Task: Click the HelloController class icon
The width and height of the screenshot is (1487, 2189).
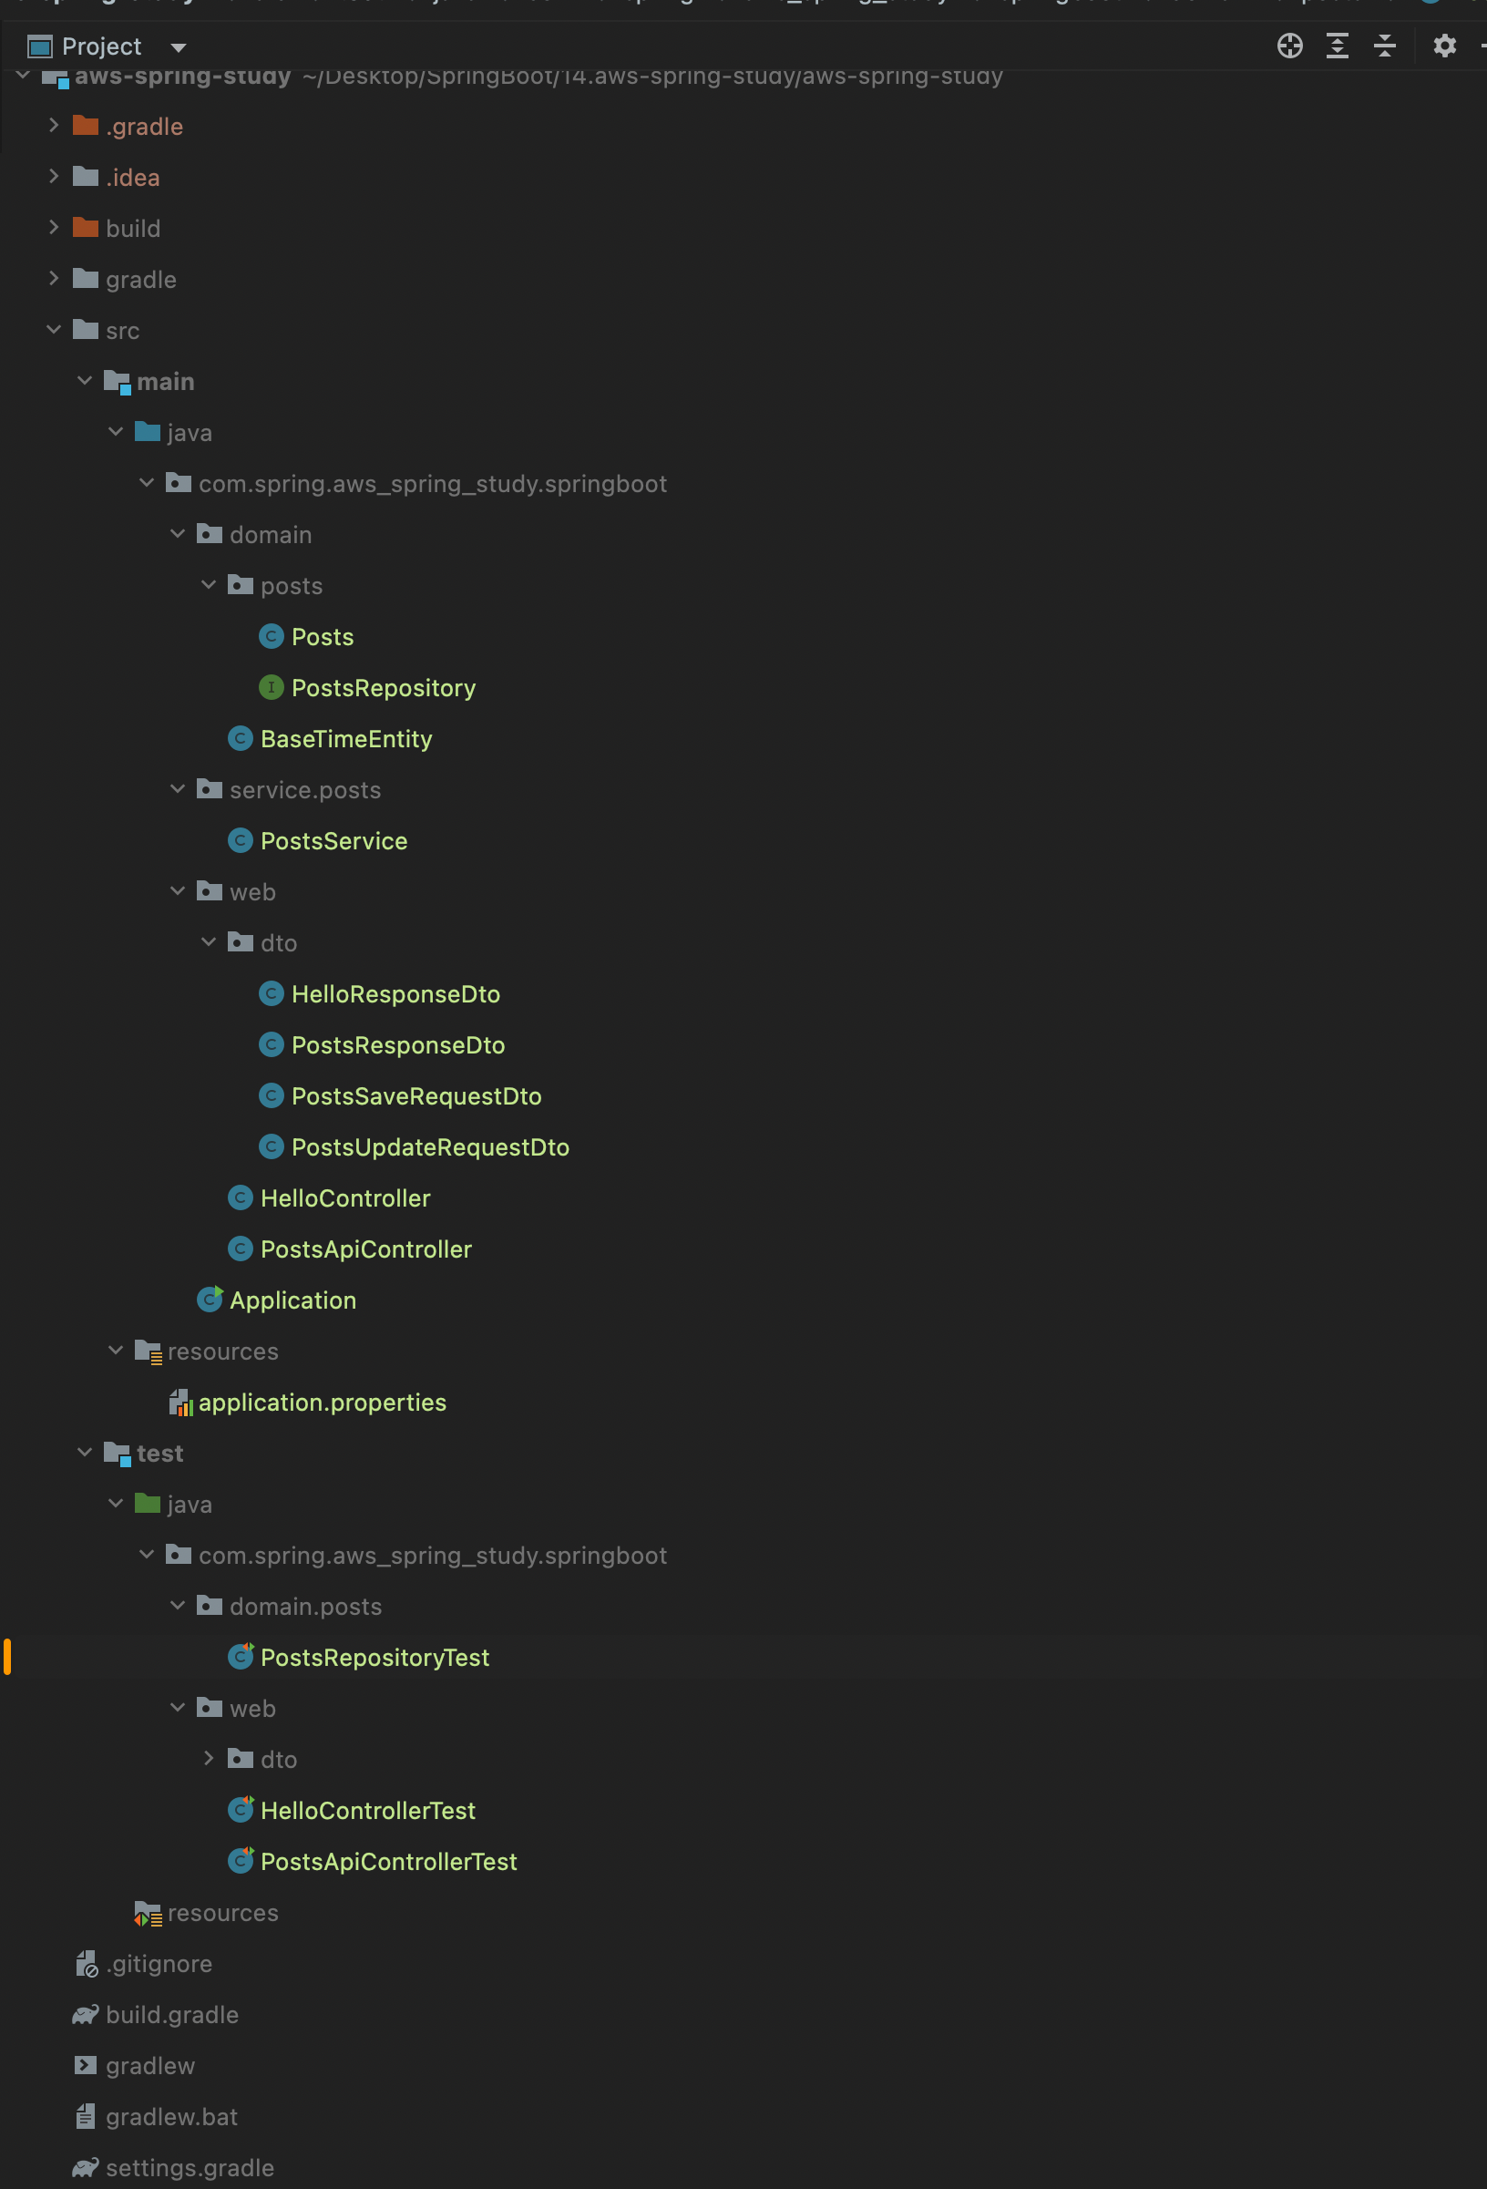Action: point(241,1198)
